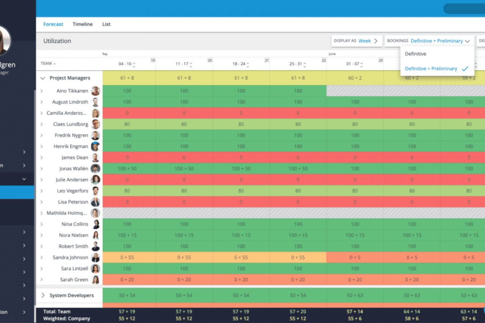The image size is (485, 323).
Task: Expand the System Developers group
Action: (x=43, y=295)
